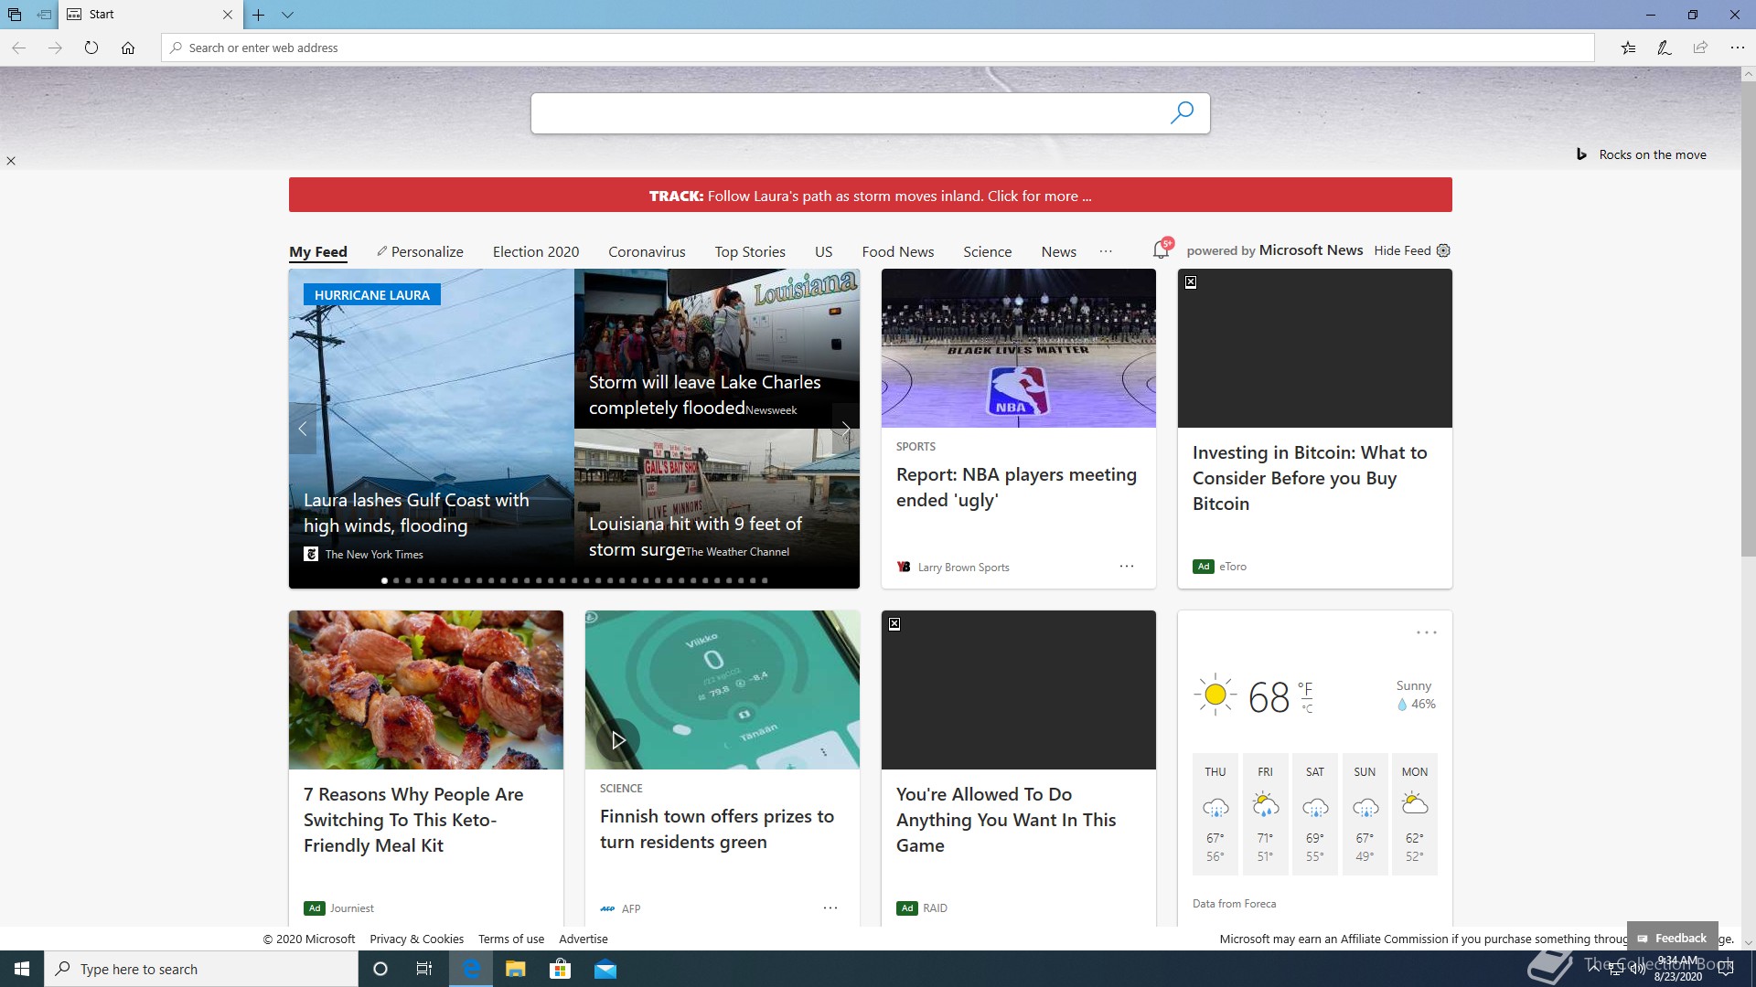
Task: Dismiss the left side panel X
Action: [x=11, y=161]
